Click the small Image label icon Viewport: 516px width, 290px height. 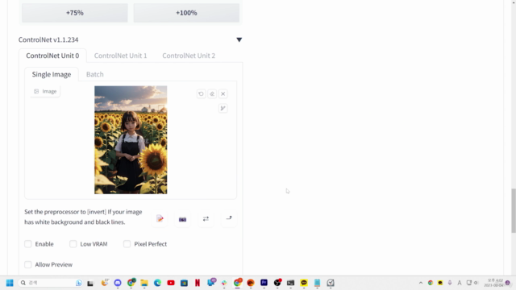point(36,91)
